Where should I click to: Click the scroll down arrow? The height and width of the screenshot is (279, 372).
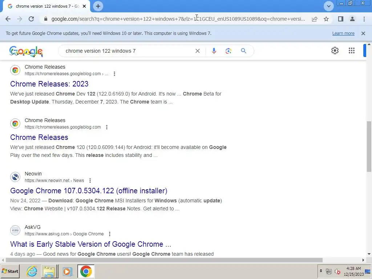pyautogui.click(x=369, y=254)
